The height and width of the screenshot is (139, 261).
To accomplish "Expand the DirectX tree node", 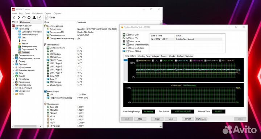I will pos(13,76).
